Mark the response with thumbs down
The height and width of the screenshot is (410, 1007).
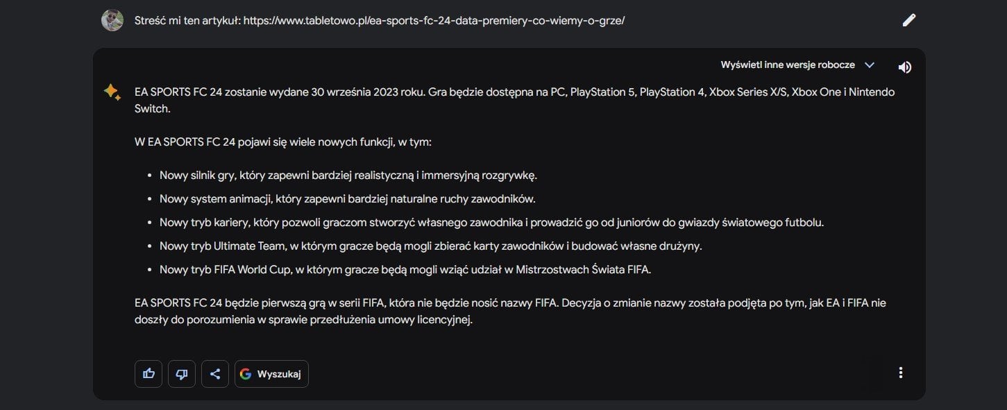pos(182,374)
